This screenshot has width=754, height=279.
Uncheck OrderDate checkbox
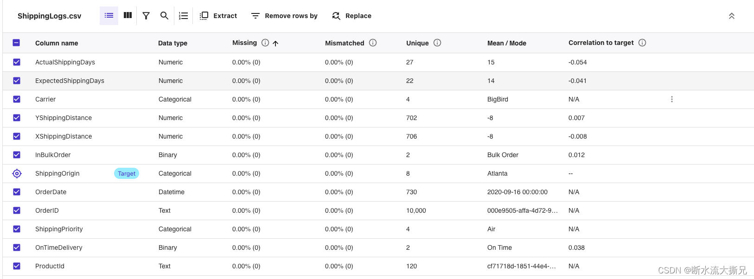click(17, 192)
